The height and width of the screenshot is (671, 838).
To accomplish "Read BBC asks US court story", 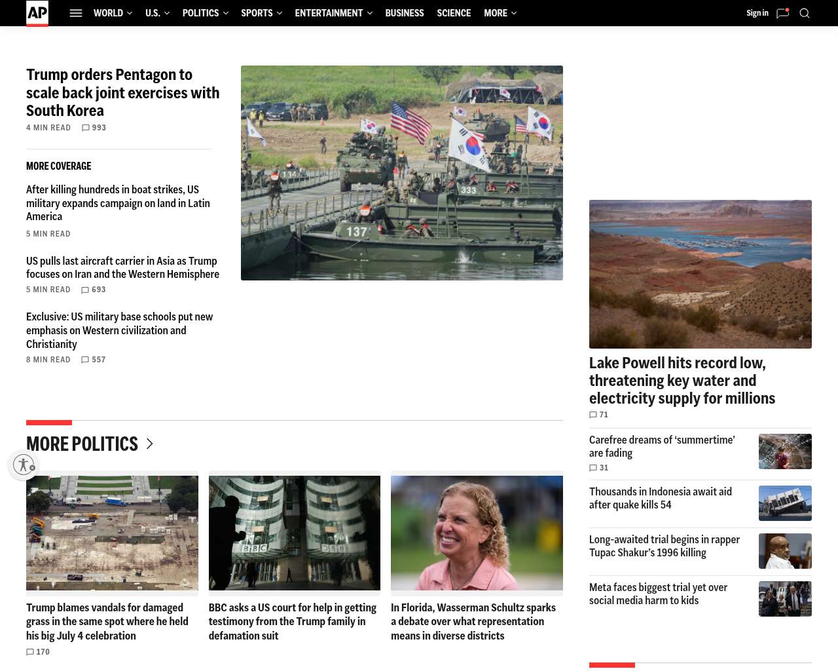I will [293, 622].
